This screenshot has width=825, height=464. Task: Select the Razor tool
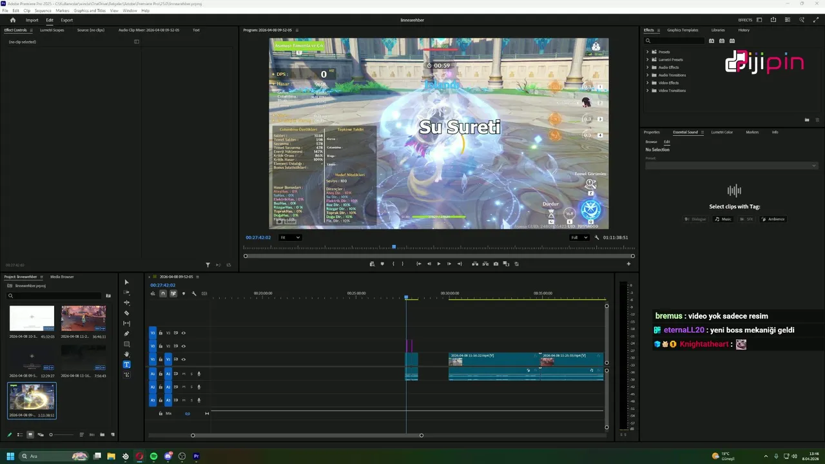[126, 313]
